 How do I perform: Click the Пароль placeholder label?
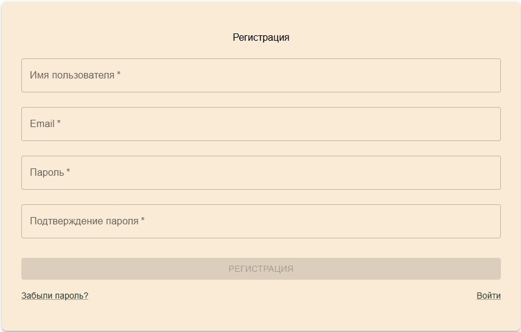coord(47,173)
